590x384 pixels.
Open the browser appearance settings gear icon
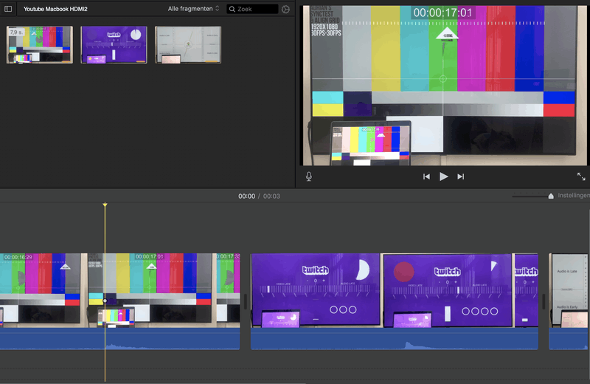285,10
